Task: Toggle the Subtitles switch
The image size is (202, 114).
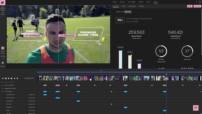Action: pos(3,59)
